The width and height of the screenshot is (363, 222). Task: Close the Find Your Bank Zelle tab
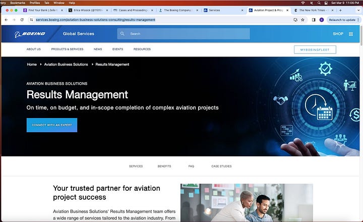tap(62, 10)
